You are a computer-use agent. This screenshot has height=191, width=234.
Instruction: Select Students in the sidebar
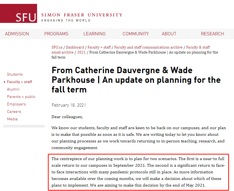pos(15,74)
